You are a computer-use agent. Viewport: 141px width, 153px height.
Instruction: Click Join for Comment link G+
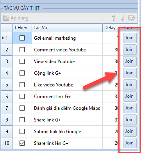tap(130, 96)
